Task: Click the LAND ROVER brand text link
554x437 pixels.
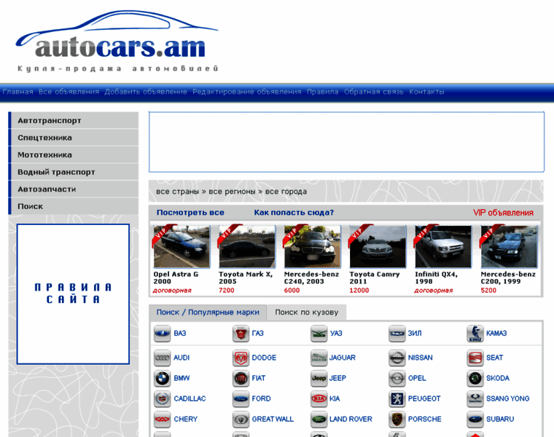Action: (351, 420)
